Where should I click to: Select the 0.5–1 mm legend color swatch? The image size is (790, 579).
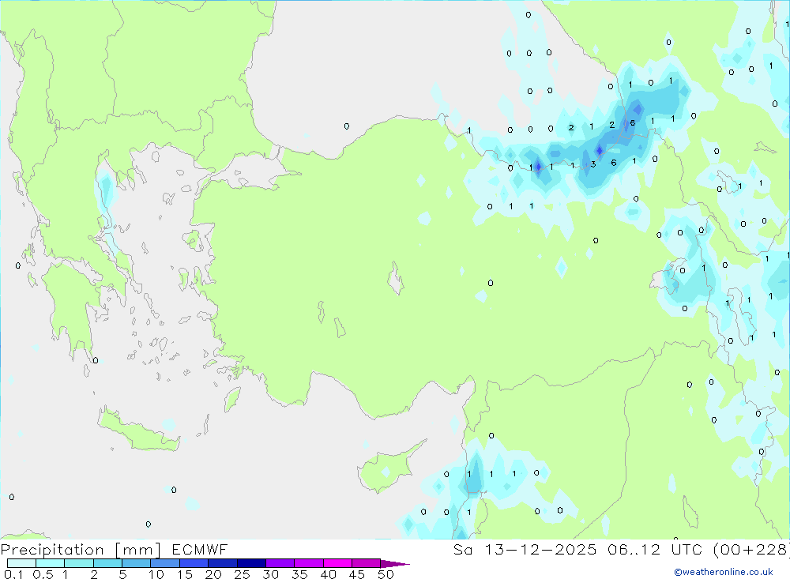pos(51,563)
